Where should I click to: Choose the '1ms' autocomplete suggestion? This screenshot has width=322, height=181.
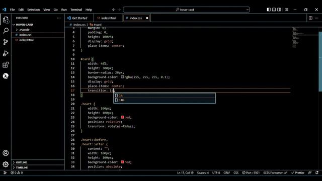pos(165,100)
